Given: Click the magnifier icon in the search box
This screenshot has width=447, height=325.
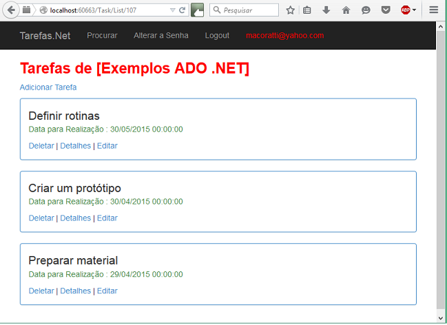Looking at the screenshot, I should (217, 10).
